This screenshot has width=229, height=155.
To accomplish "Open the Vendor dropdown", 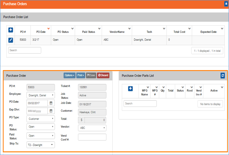I will (92, 128).
